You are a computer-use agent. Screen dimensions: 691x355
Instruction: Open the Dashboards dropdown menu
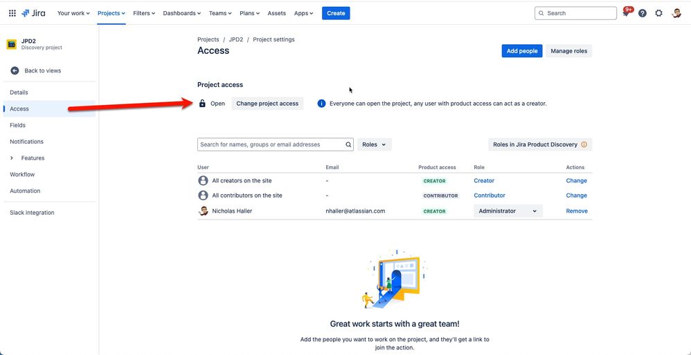coord(182,13)
